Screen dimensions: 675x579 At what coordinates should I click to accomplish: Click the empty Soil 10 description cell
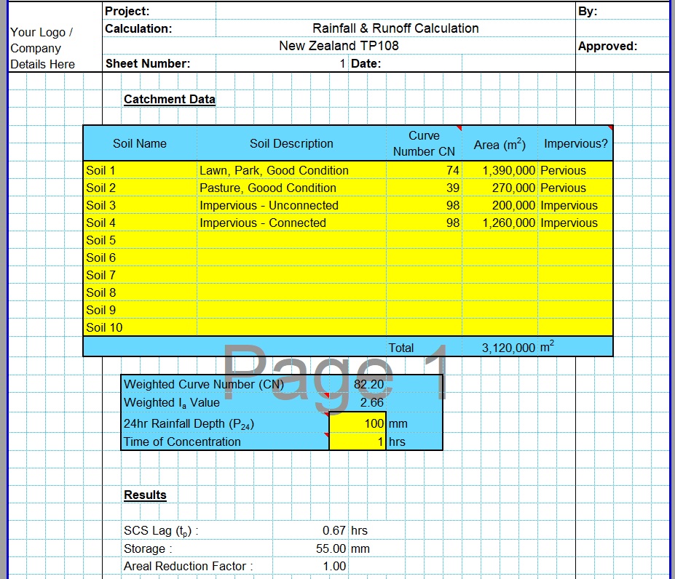click(291, 327)
